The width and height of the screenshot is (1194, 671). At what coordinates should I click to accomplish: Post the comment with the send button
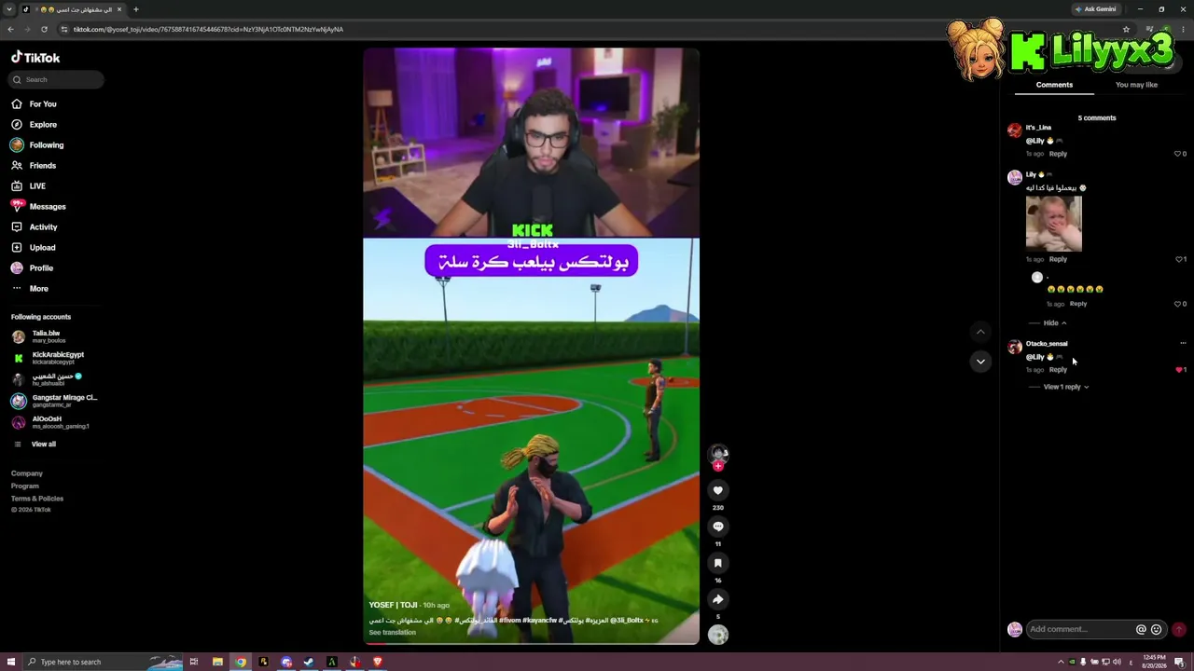click(1179, 629)
